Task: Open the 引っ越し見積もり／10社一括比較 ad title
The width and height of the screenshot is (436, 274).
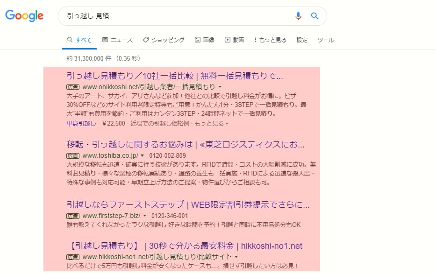Action: click(175, 76)
